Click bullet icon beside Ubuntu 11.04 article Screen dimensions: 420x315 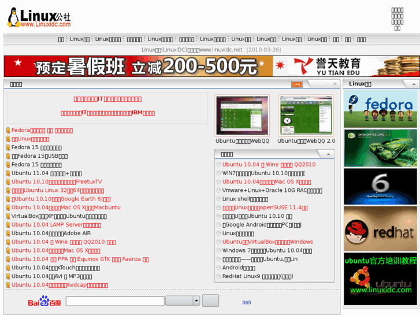8,173
